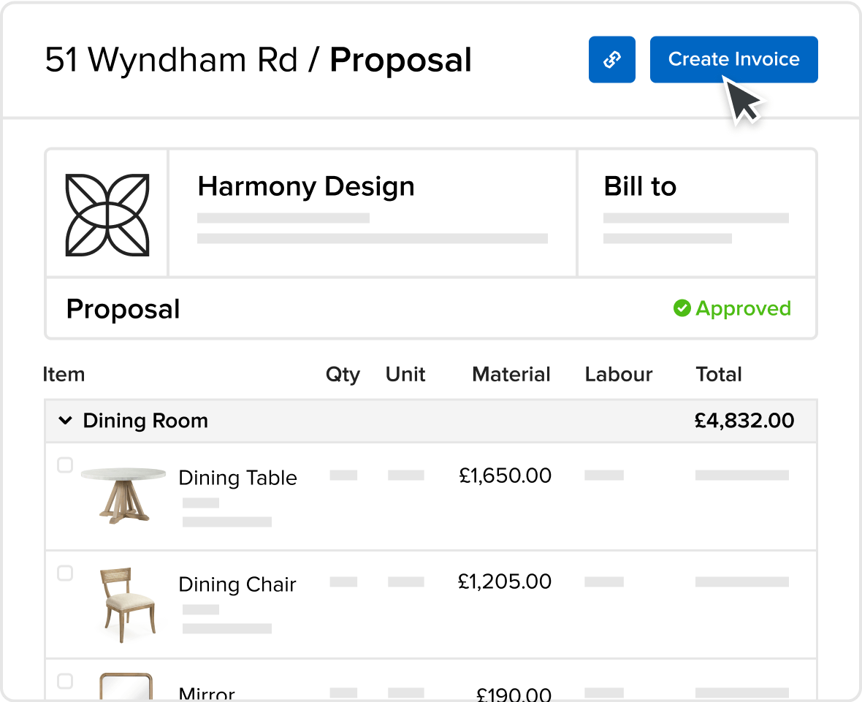Click the Qty column header

tap(343, 374)
